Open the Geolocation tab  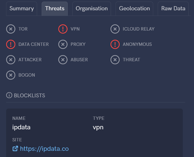[134, 8]
